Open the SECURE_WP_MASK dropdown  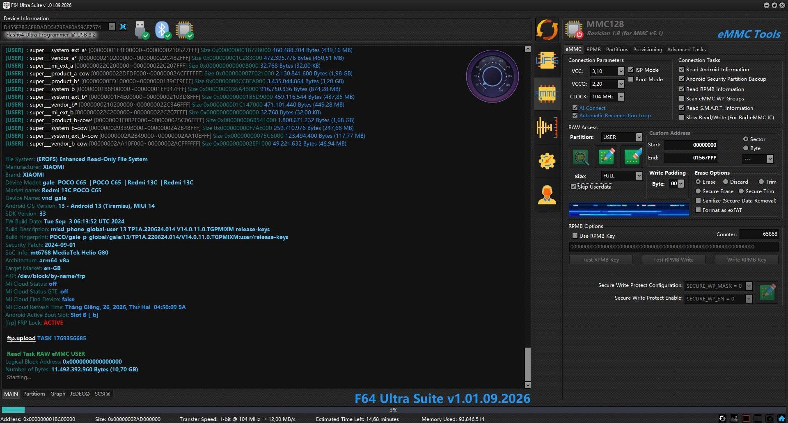pos(749,286)
